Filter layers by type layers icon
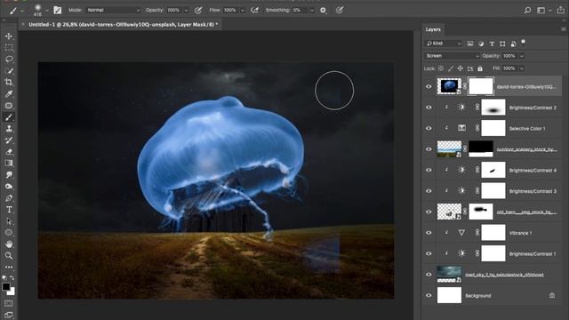 (492, 44)
